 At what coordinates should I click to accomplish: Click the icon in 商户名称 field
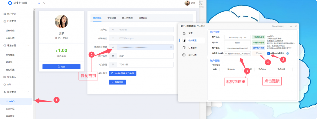(x=113, y=56)
